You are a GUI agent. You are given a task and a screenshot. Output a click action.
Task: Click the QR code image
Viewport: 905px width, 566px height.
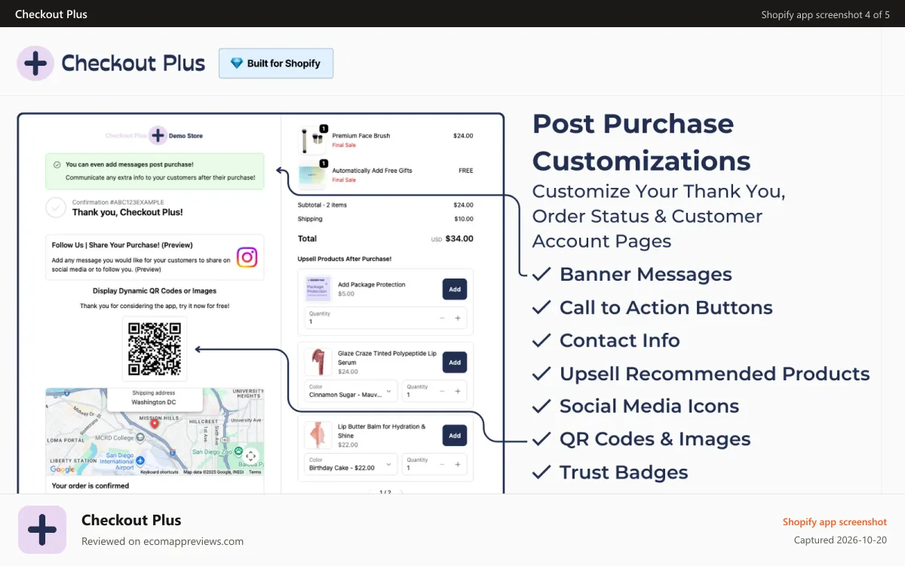click(x=155, y=349)
